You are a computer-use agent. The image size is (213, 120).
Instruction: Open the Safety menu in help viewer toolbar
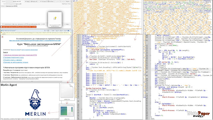61,31
